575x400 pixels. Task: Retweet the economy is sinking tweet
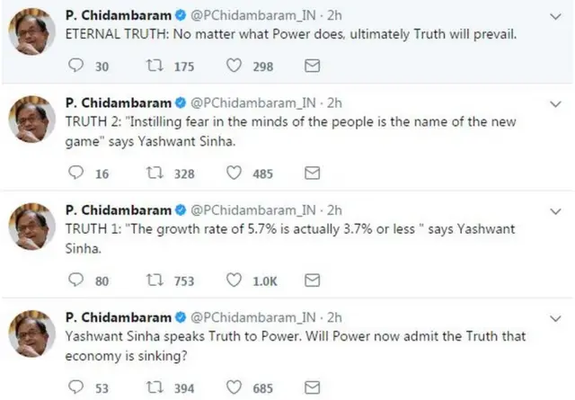(154, 387)
